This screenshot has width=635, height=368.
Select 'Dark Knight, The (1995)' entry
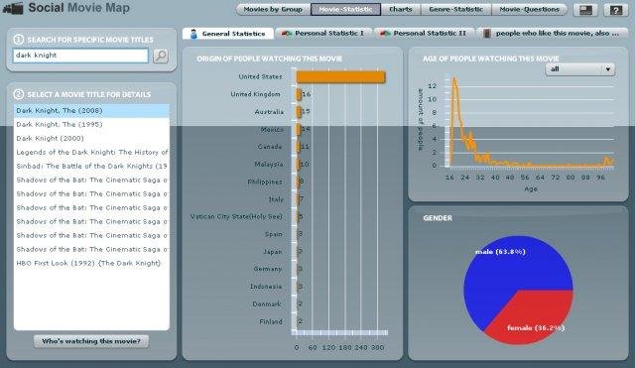(91, 124)
